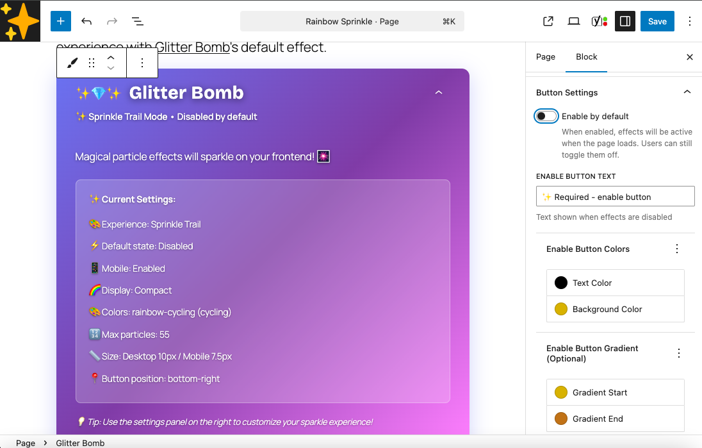Viewport: 702px width, 448px height.
Task: Open Enable Button Gradient options menu
Action: coord(679,353)
